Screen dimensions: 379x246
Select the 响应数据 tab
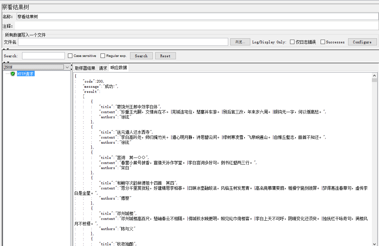pos(119,68)
